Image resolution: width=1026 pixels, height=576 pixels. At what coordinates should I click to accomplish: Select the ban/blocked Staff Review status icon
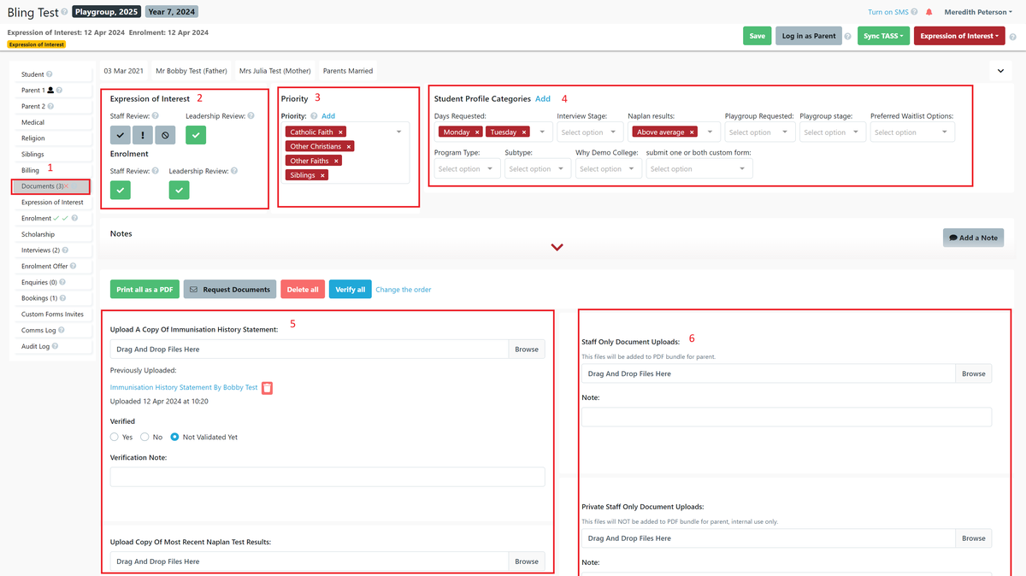point(164,134)
